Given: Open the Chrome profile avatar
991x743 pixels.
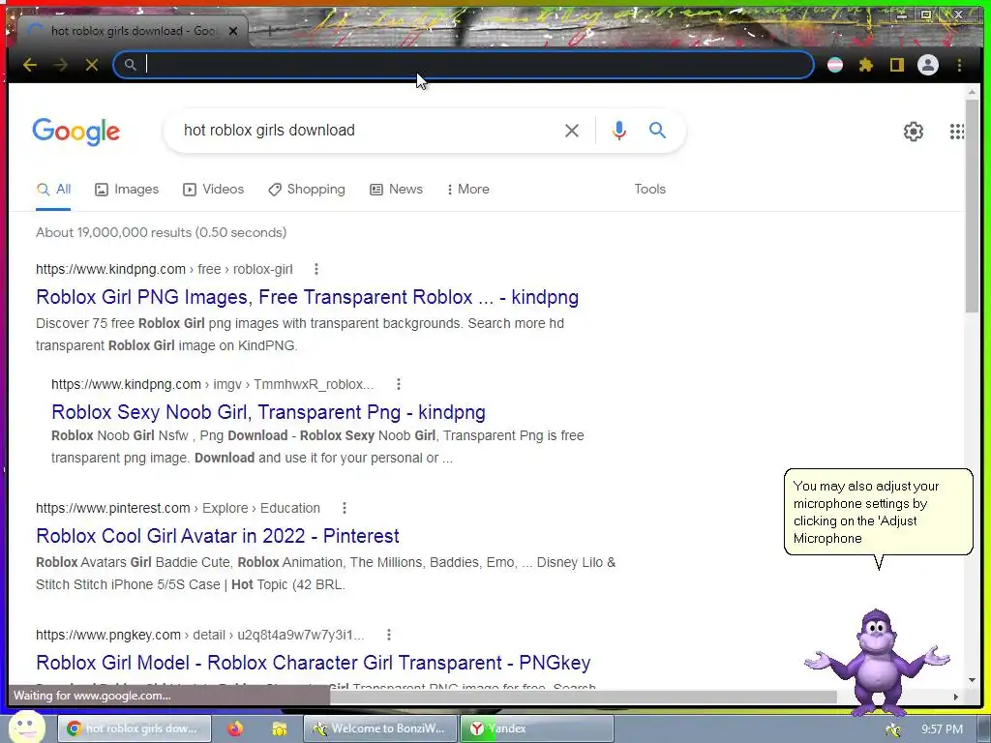Looking at the screenshot, I should (x=928, y=65).
